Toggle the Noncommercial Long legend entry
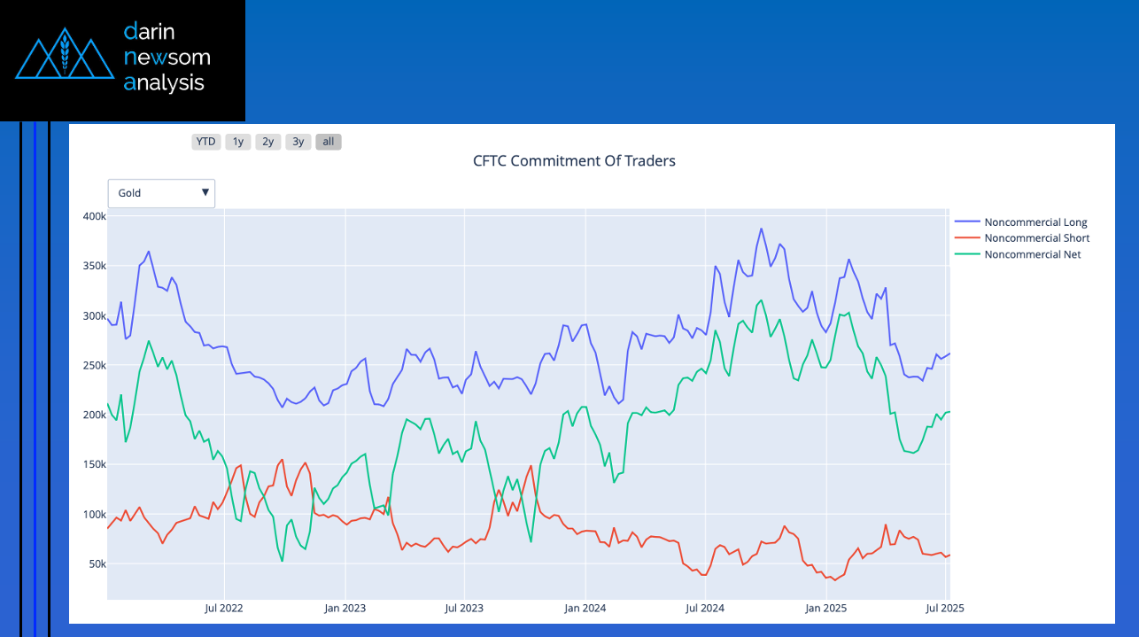The image size is (1139, 637). tap(1035, 222)
